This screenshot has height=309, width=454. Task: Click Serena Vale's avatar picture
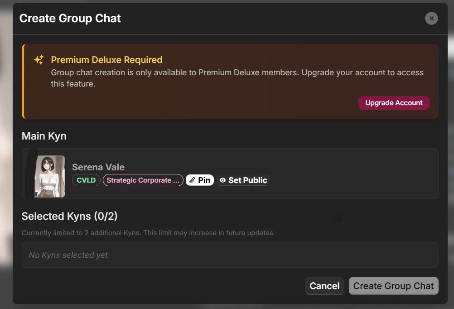49,176
